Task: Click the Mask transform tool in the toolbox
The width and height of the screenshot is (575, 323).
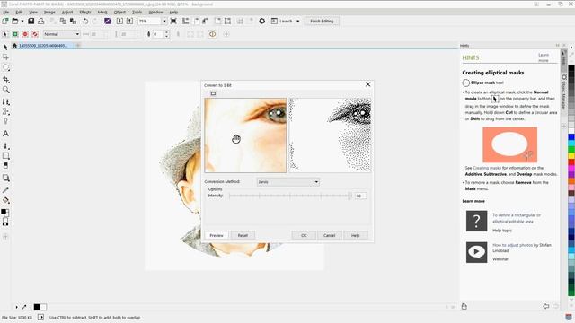Action: 5,57
